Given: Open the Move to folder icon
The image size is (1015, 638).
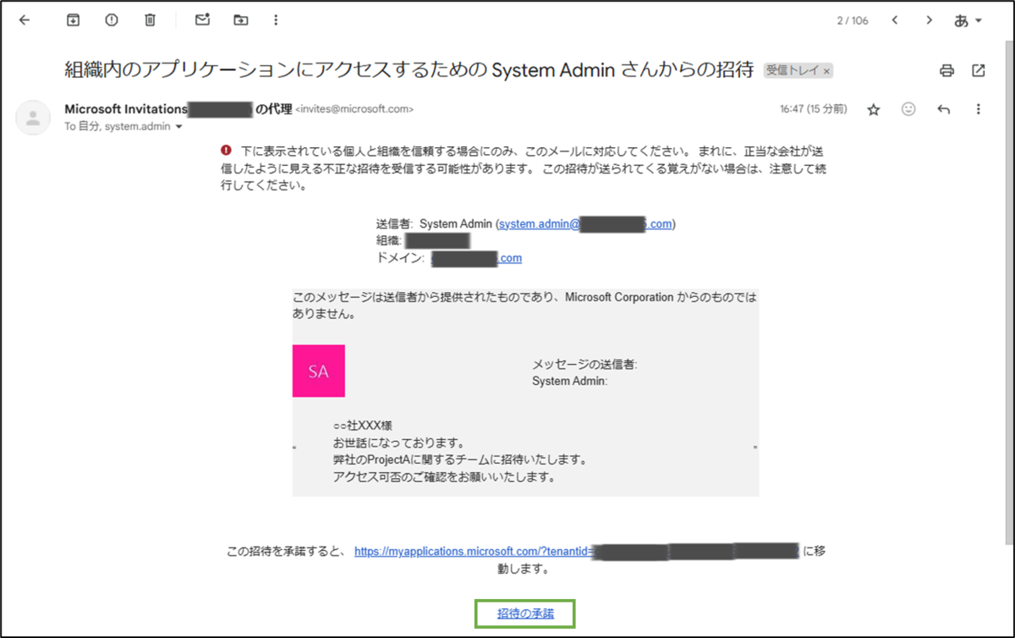Looking at the screenshot, I should [x=241, y=20].
